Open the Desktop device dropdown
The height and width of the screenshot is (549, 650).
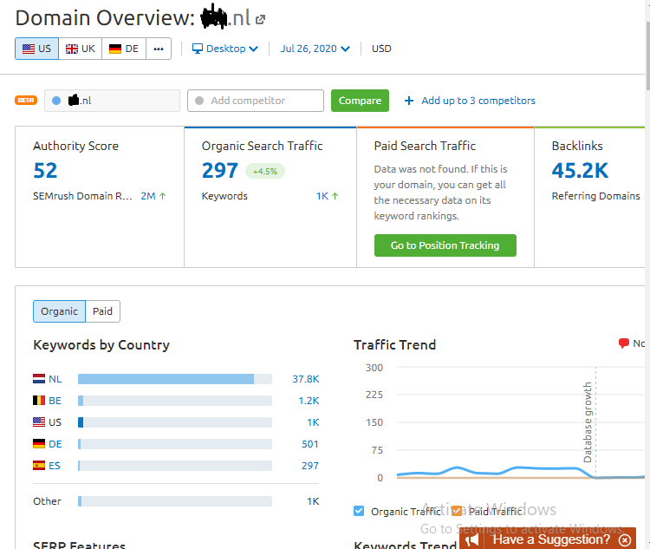pyautogui.click(x=225, y=49)
